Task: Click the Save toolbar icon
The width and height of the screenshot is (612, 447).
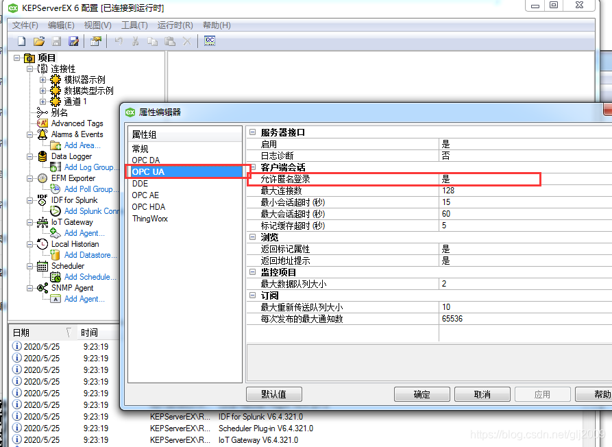Action: pos(57,41)
